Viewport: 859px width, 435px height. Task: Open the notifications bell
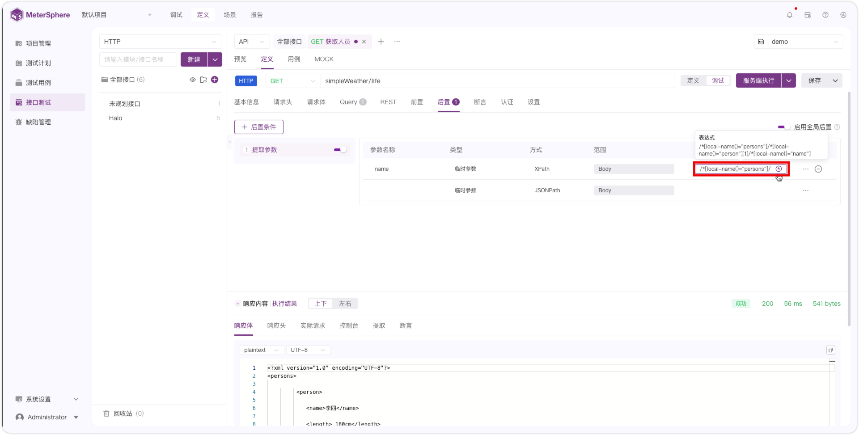click(790, 15)
